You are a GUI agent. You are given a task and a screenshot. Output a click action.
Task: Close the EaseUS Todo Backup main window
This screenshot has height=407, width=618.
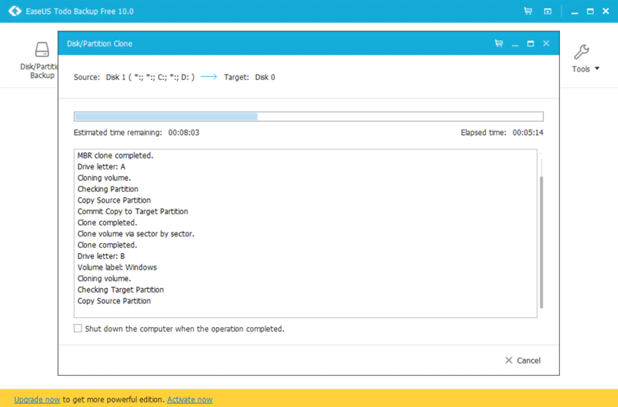click(606, 11)
